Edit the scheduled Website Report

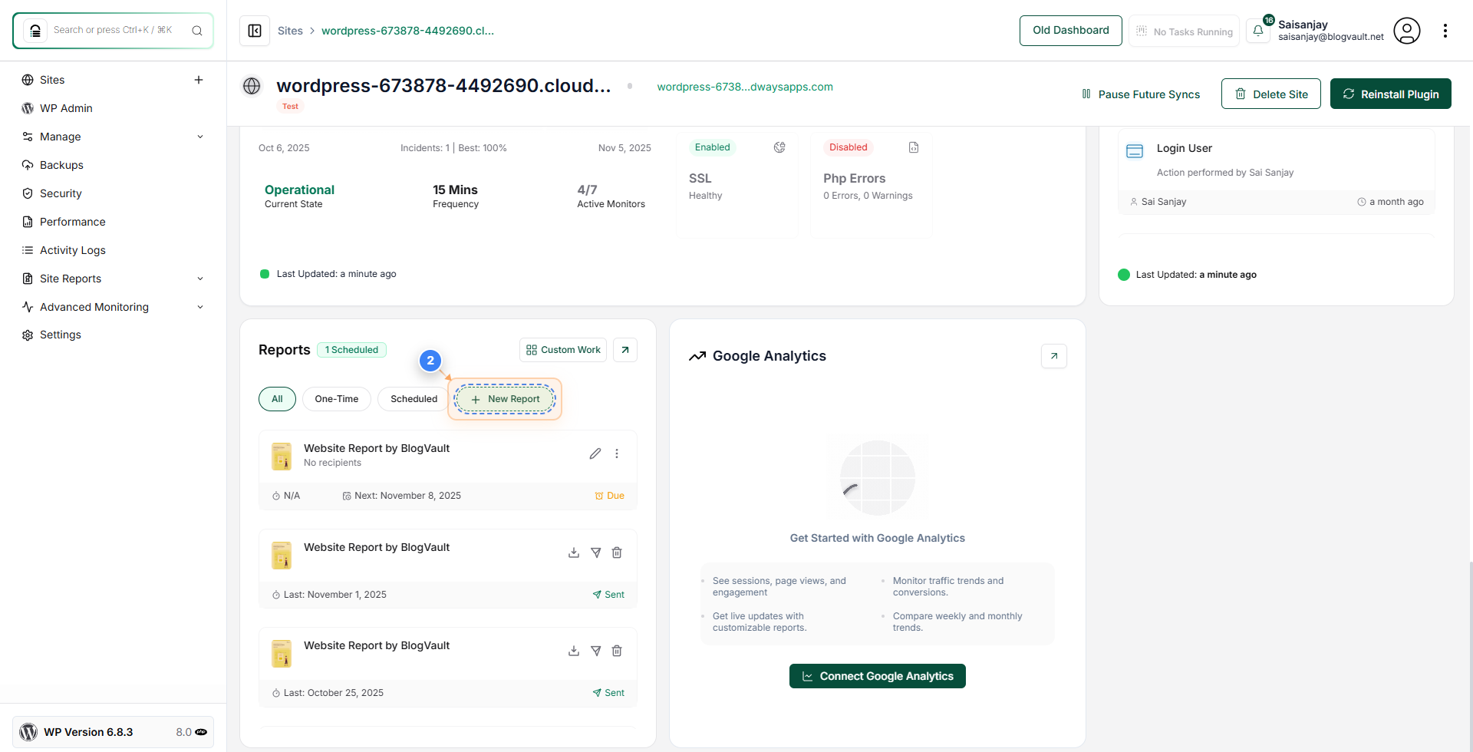pos(595,454)
